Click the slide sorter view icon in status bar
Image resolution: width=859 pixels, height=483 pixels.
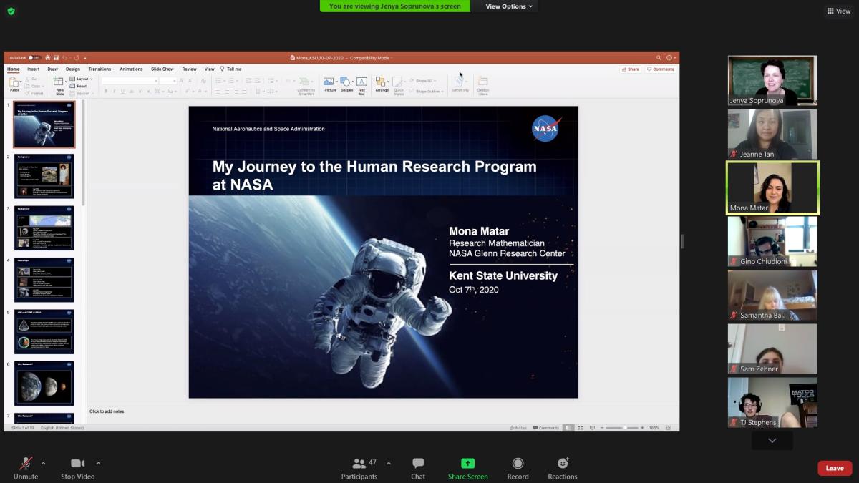coord(579,428)
